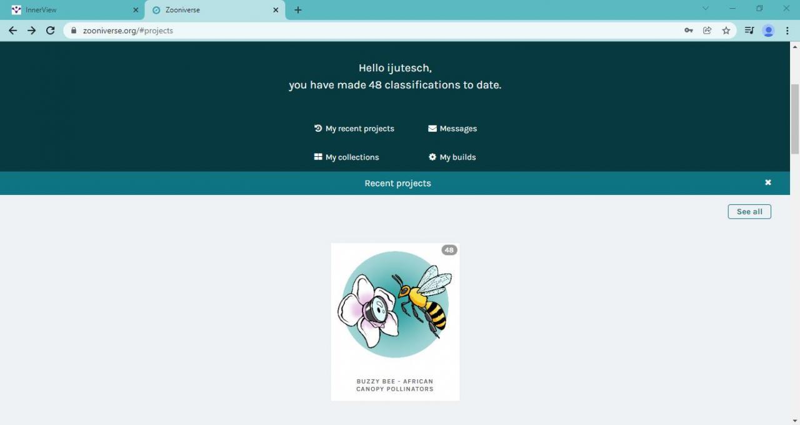Viewport: 800px width, 425px height.
Task: Click the scrollbar down arrow
Action: tap(795, 421)
